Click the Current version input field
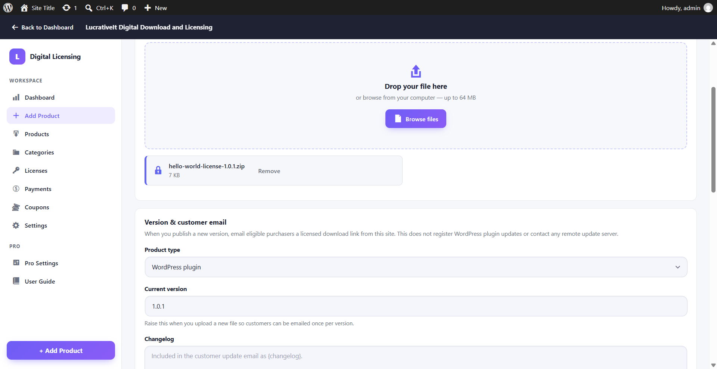This screenshot has width=717, height=369. point(416,306)
